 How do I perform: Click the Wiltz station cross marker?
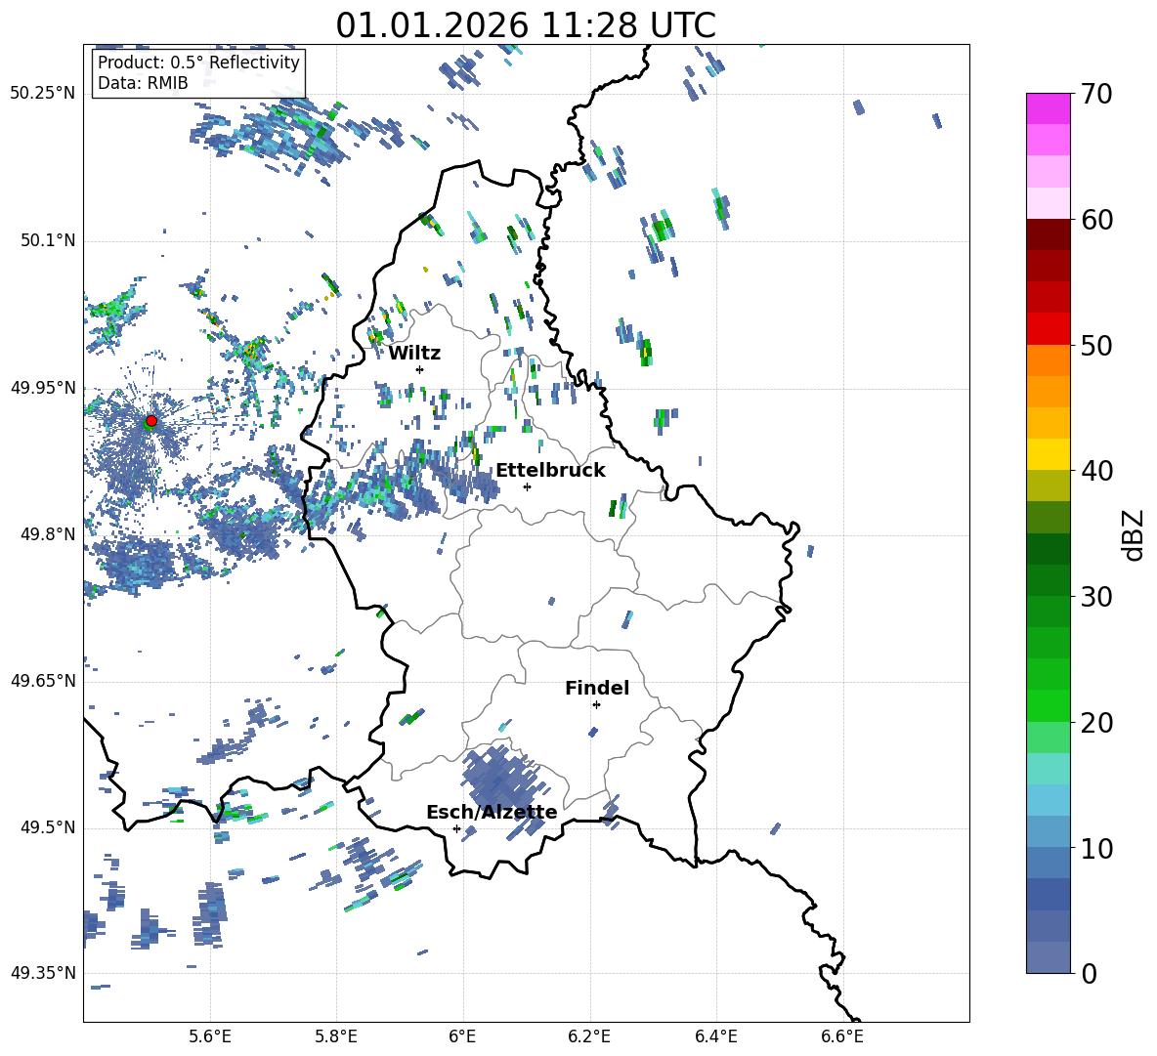420,369
